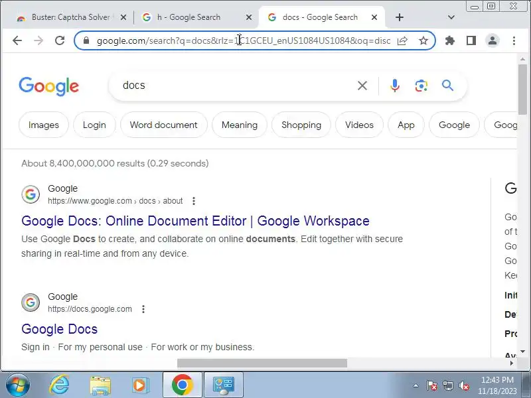Close the 'docs - Google Search' tab
The width and height of the screenshot is (531, 398).
[x=374, y=17]
